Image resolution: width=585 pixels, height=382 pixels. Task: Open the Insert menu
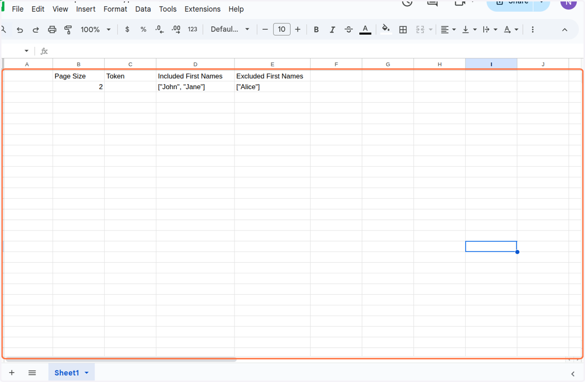point(86,9)
